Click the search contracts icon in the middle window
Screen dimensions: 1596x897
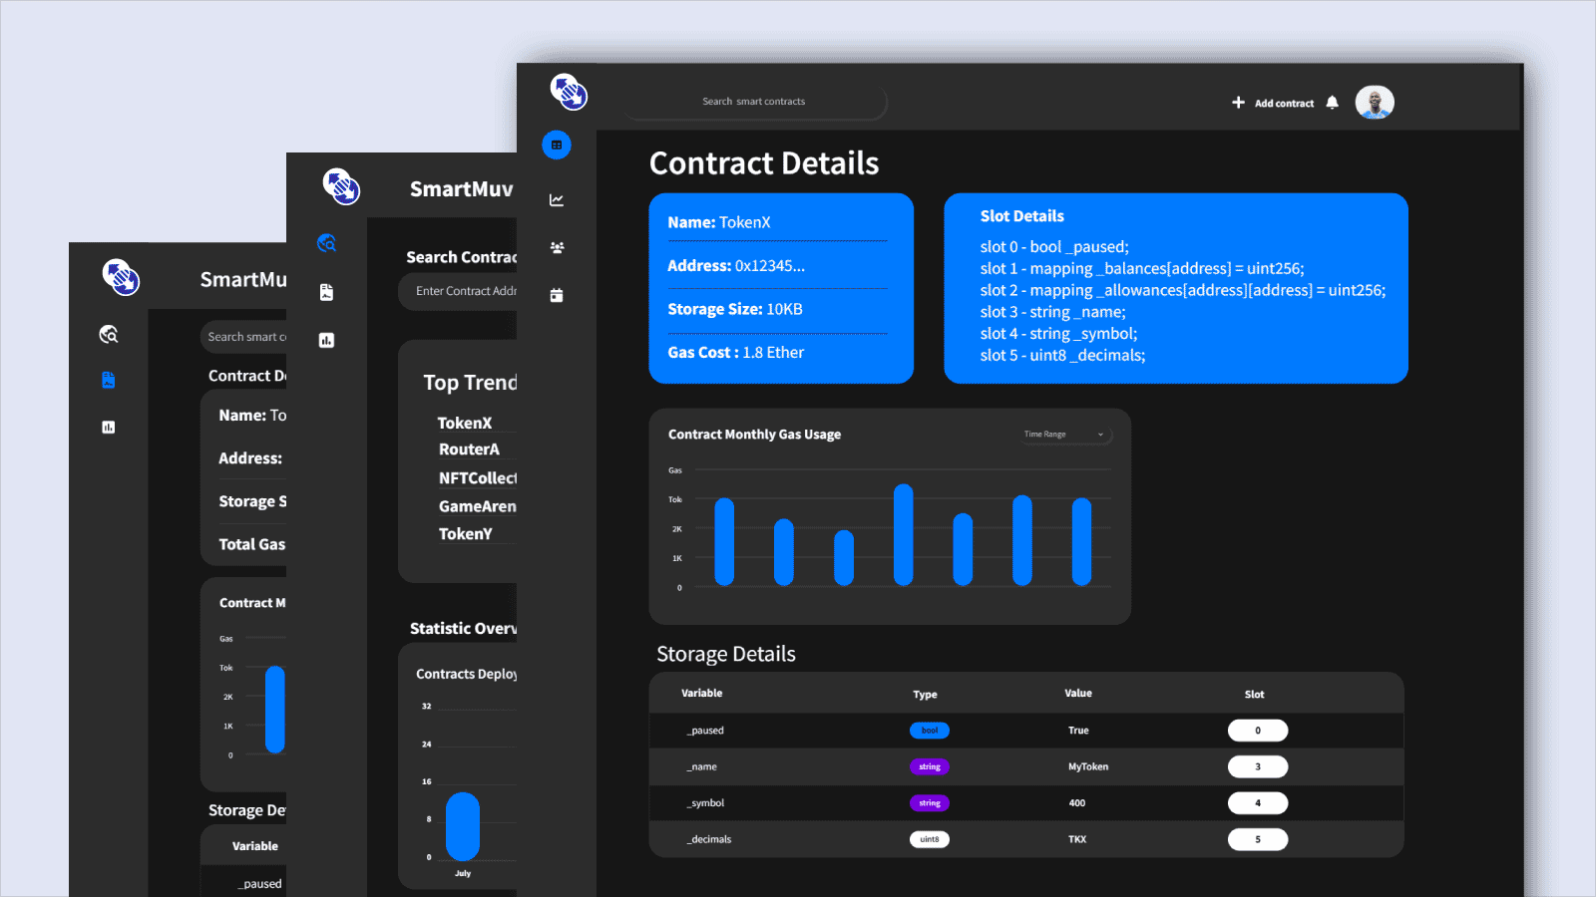[327, 243]
